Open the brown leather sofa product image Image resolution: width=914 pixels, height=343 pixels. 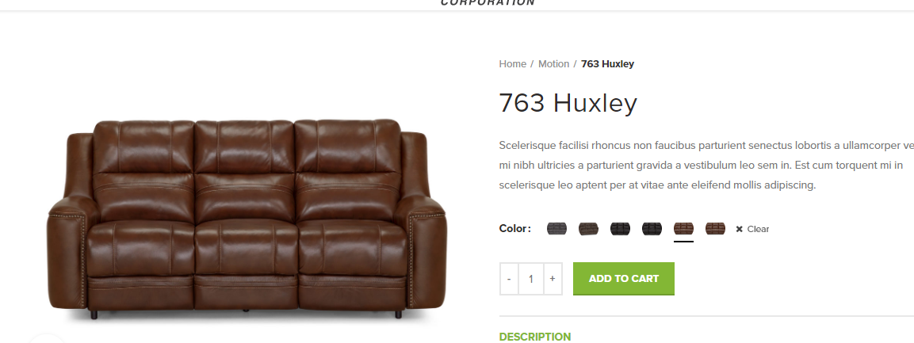click(x=247, y=219)
